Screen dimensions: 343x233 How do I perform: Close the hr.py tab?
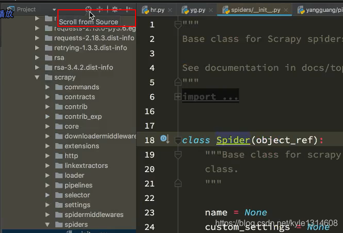(170, 10)
